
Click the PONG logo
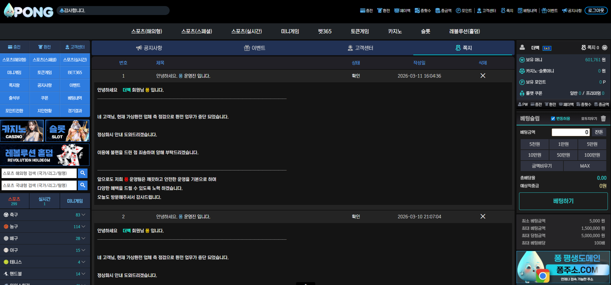click(x=28, y=11)
